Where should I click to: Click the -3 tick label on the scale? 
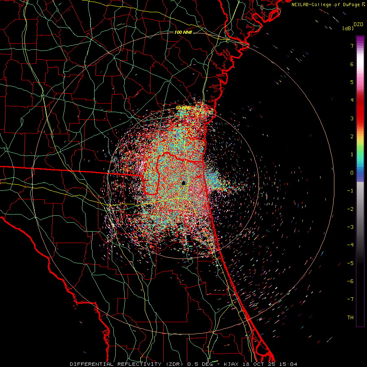pyautogui.click(x=350, y=227)
